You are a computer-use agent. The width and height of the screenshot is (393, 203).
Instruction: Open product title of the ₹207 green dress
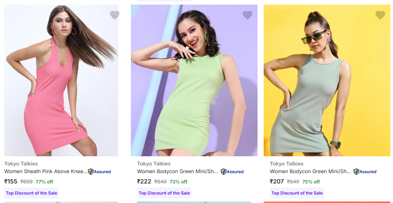tap(310, 172)
